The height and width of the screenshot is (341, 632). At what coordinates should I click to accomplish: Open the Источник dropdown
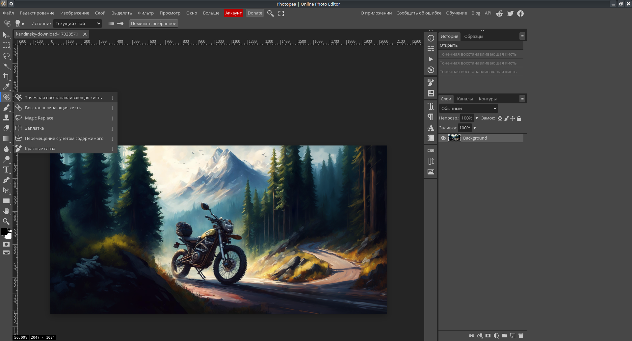click(77, 24)
